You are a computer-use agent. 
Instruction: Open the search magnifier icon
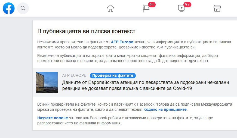pyautogui.click(x=23, y=8)
